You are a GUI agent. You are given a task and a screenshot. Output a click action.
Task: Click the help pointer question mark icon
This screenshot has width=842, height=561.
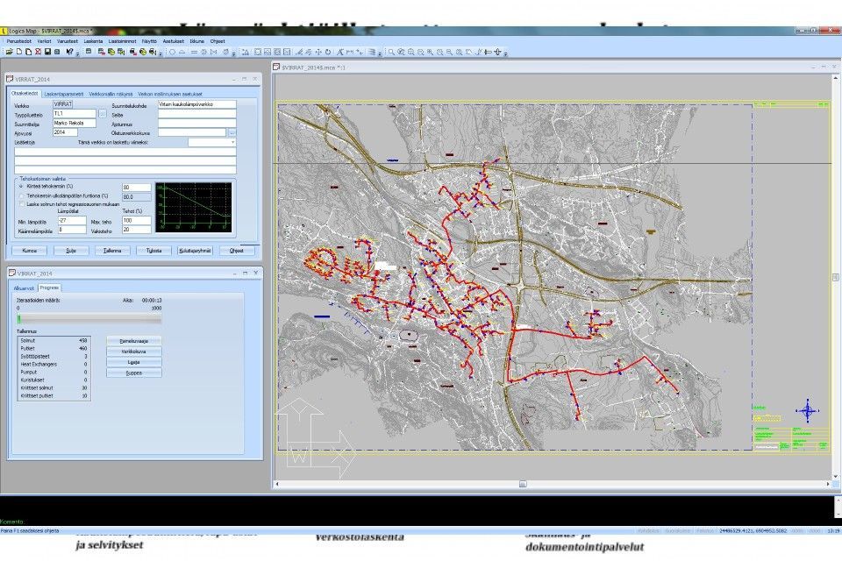[x=68, y=52]
